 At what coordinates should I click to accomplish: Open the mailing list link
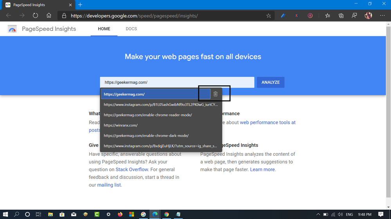click(109, 185)
